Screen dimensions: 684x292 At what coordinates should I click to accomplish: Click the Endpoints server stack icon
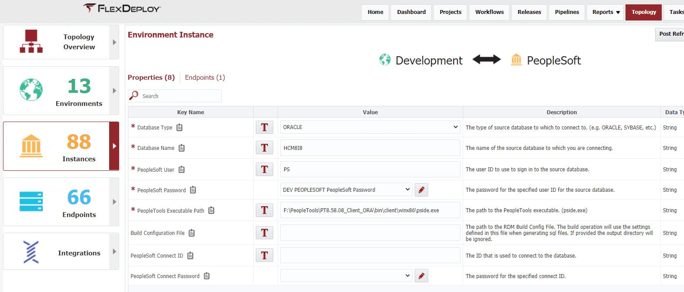(31, 201)
